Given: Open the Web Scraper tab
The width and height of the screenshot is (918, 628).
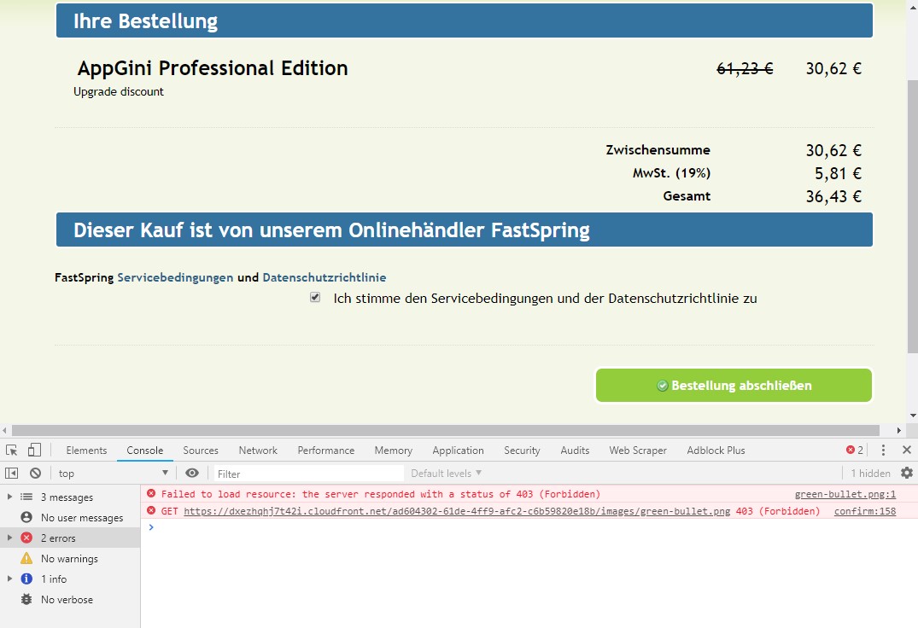Looking at the screenshot, I should (x=638, y=451).
